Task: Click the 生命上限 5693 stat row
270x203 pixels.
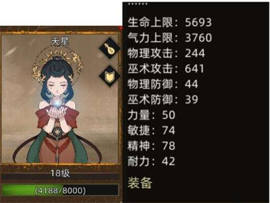Action: (x=170, y=22)
